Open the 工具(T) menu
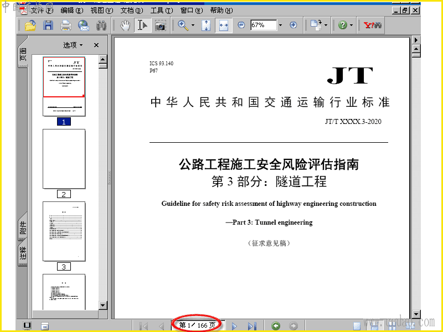443x332 pixels. [x=162, y=11]
